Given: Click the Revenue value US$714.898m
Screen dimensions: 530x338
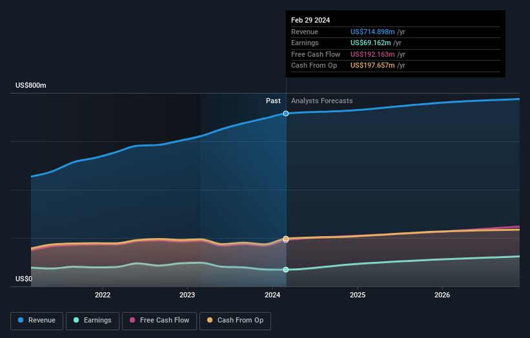Looking at the screenshot, I should pos(372,32).
